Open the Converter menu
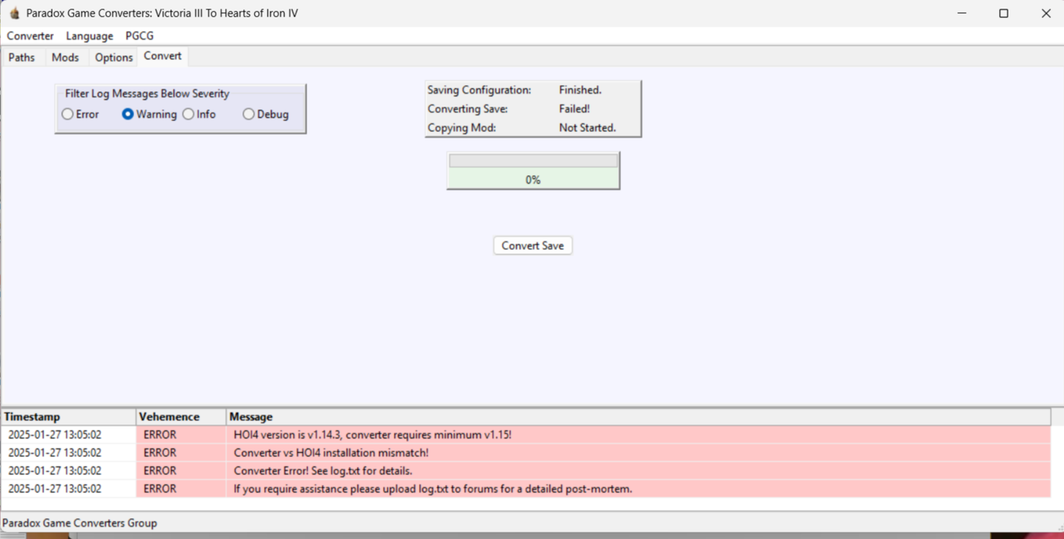Viewport: 1064px width, 539px height. point(30,36)
